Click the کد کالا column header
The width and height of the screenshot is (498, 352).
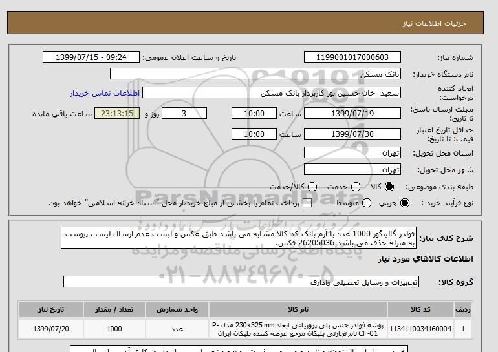(x=420, y=310)
